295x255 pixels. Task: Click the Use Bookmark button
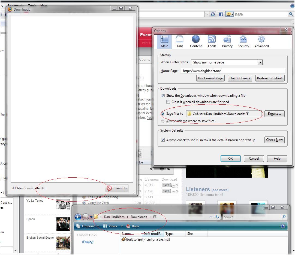240,78
